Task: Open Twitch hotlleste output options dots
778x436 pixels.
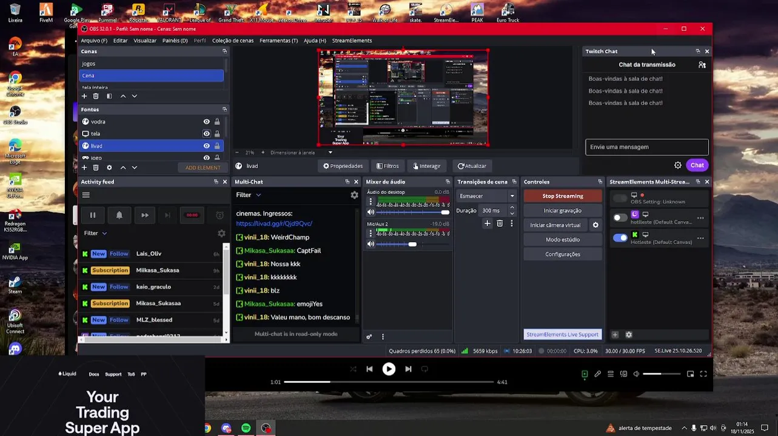Action: pos(700,218)
